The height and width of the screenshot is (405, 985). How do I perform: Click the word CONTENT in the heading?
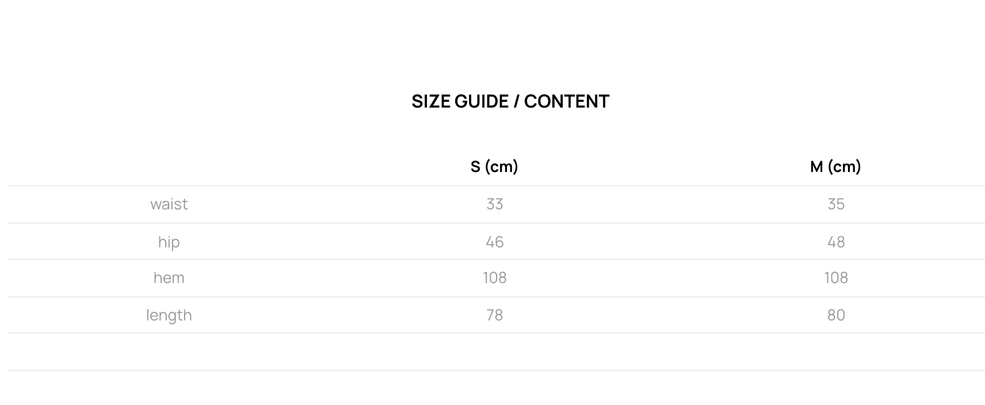tap(566, 101)
